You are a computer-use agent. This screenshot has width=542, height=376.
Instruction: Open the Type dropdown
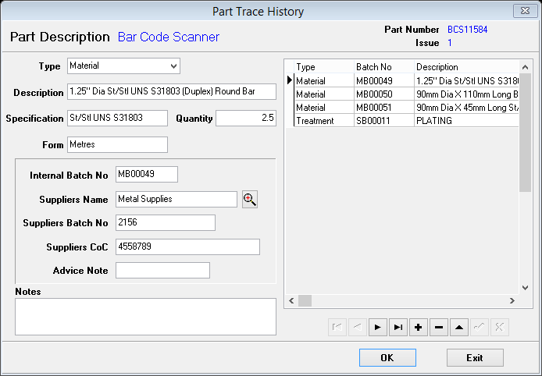click(173, 66)
